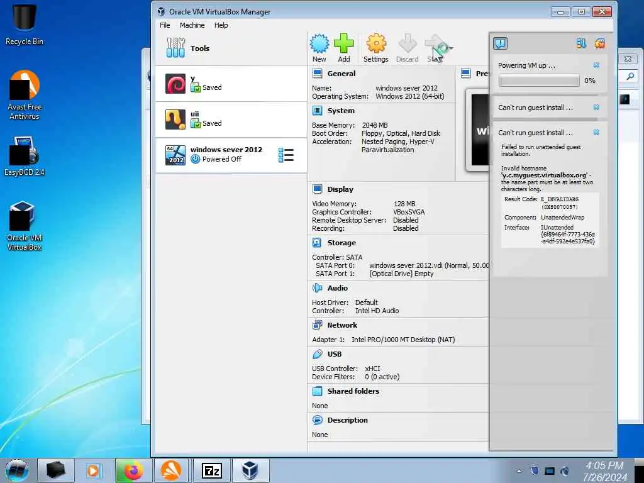This screenshot has height=483, width=644.
Task: Open machine tools menu beside windows sever 2012
Action: pyautogui.click(x=286, y=155)
